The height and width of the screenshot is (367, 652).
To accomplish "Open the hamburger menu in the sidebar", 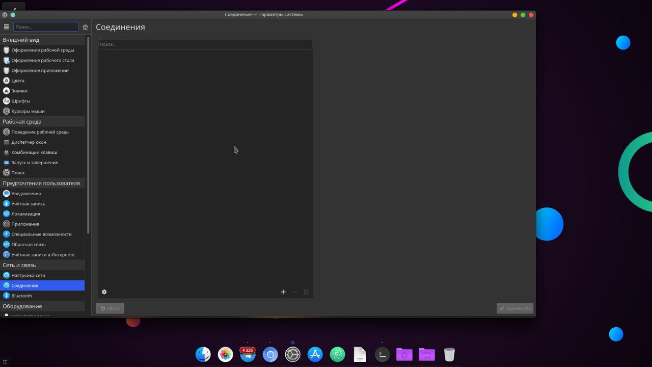I will (x=6, y=27).
